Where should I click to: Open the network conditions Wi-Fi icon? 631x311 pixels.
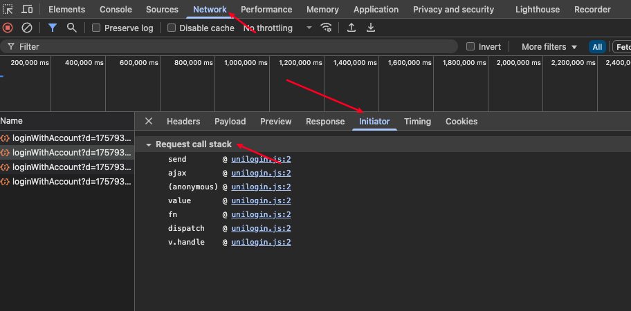click(x=326, y=28)
